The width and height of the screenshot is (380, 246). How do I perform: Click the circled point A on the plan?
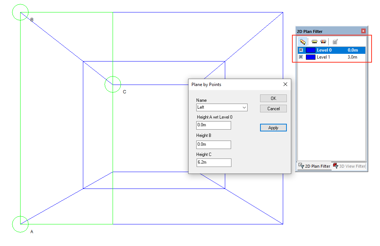[x=21, y=224]
